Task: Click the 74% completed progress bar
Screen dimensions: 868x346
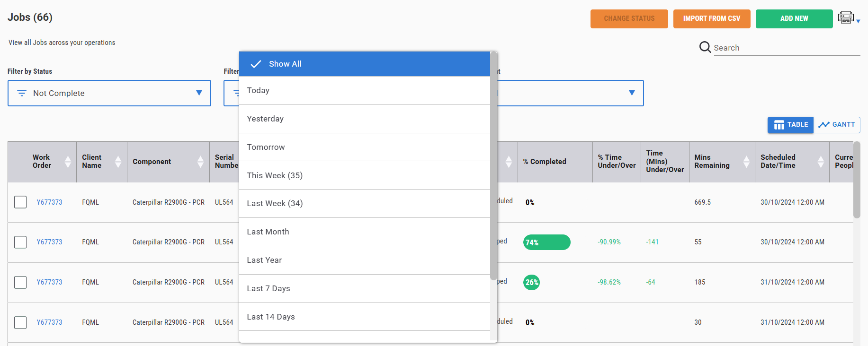Action: tap(546, 242)
